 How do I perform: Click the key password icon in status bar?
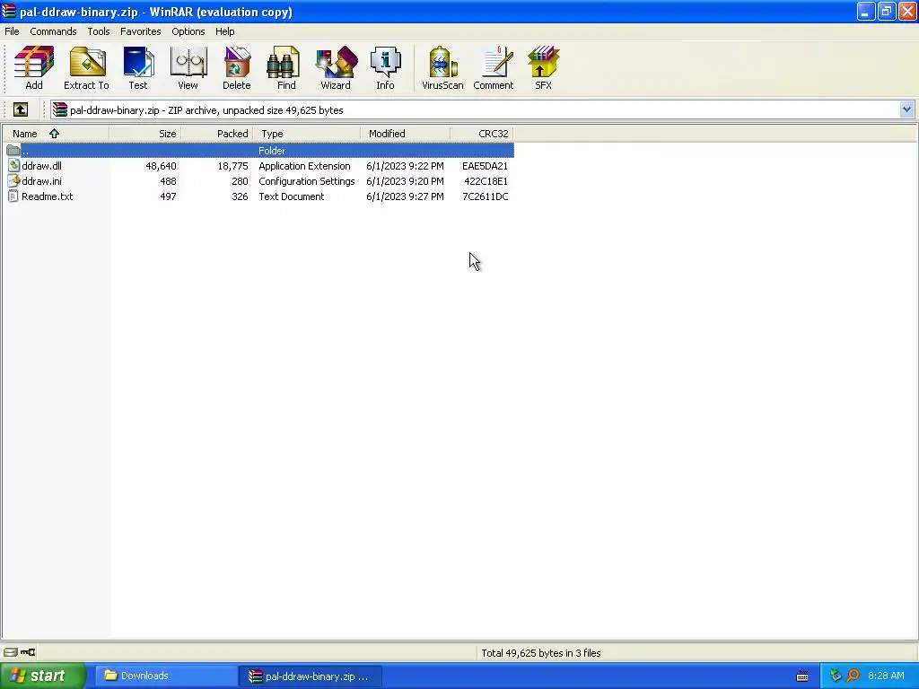[28, 652]
